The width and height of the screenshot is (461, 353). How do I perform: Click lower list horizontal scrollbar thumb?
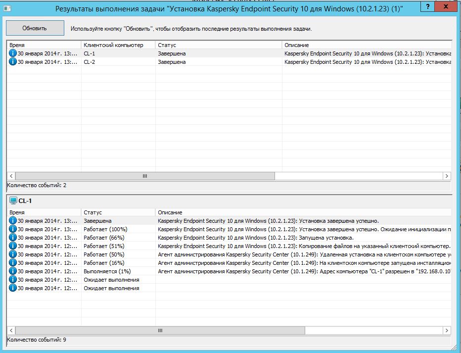tap(160, 330)
